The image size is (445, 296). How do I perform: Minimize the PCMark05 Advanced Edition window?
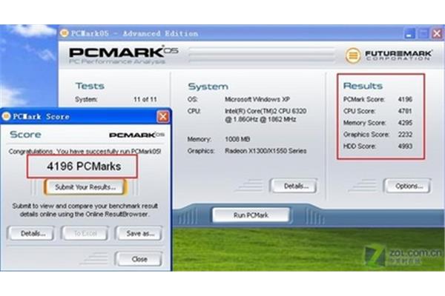click(409, 34)
